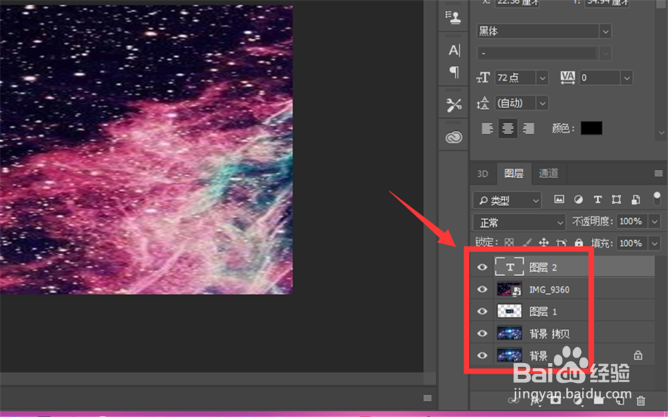Expand the font size dropdown set to 72点
The width and height of the screenshot is (668, 417).
point(542,77)
